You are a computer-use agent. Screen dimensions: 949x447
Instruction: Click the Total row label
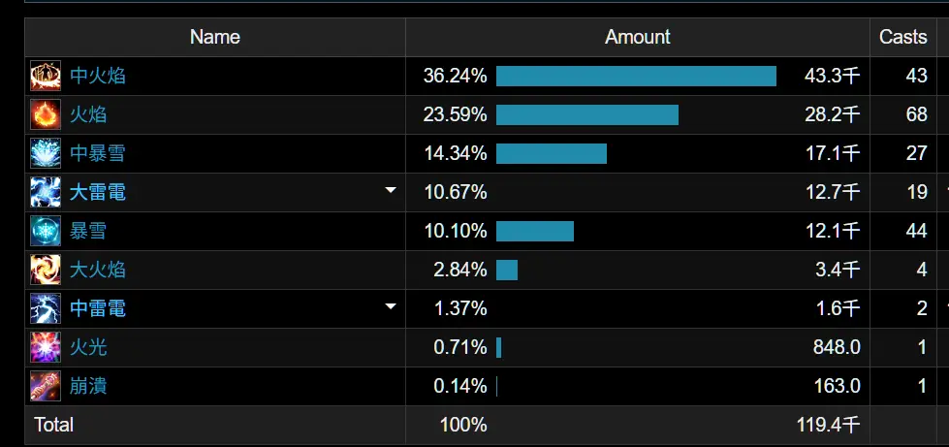[54, 425]
